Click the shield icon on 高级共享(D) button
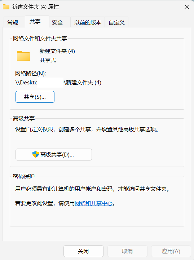194x260 pixels. 35,154
